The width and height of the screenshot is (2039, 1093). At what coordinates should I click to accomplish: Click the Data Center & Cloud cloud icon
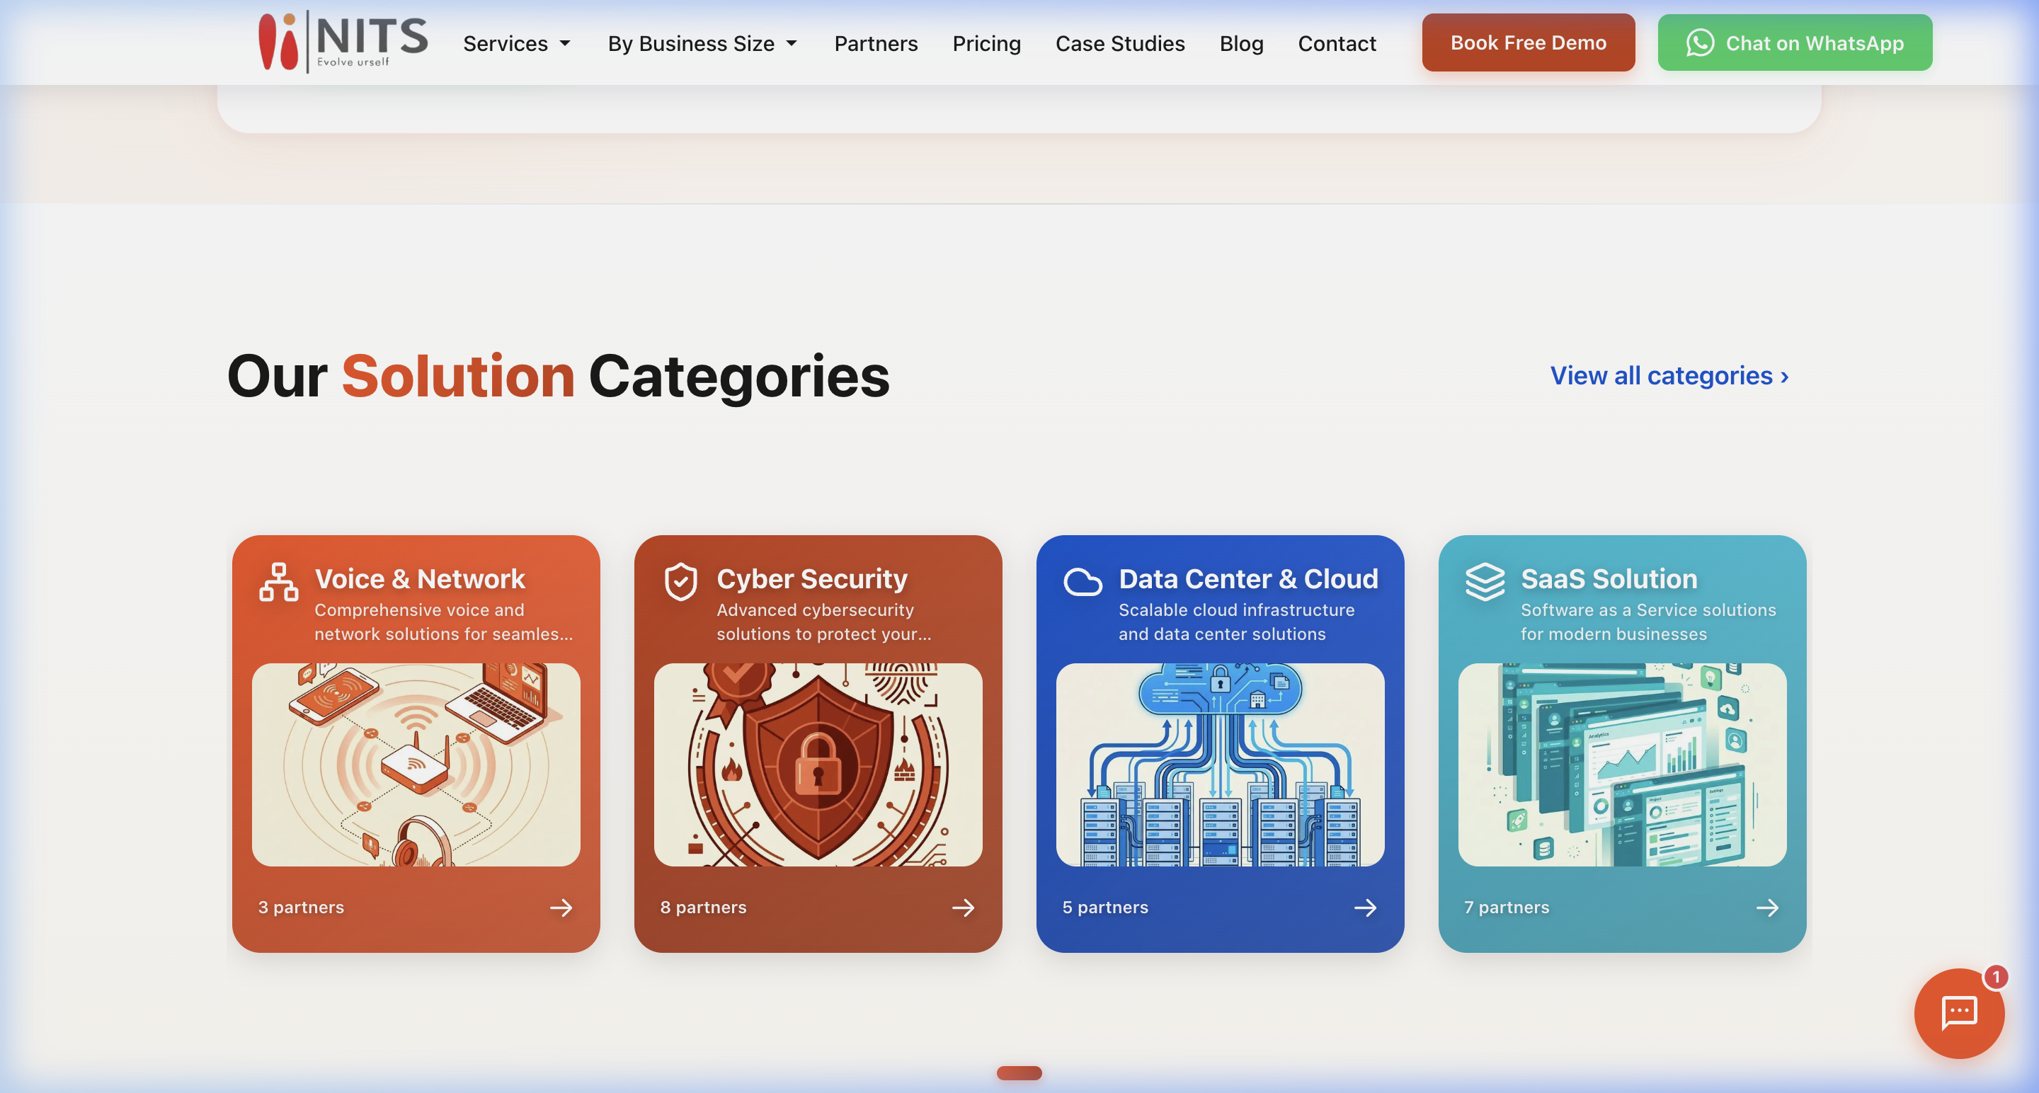click(1083, 582)
